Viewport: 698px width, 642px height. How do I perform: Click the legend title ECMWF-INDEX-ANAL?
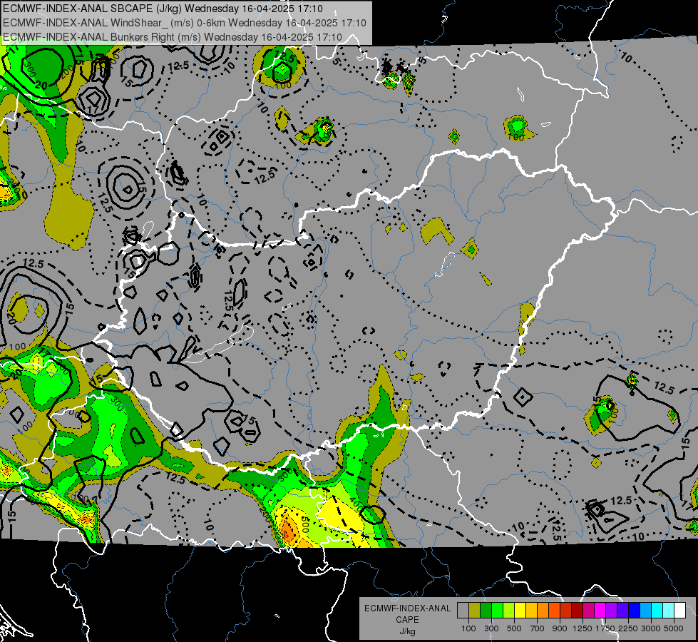coord(408,608)
